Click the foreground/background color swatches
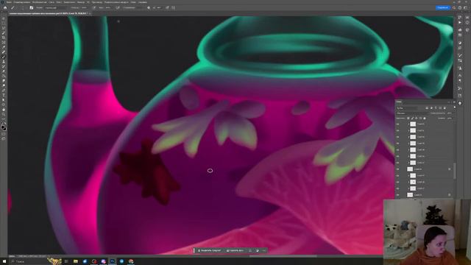This screenshot has width=471, height=265. (x=3, y=127)
